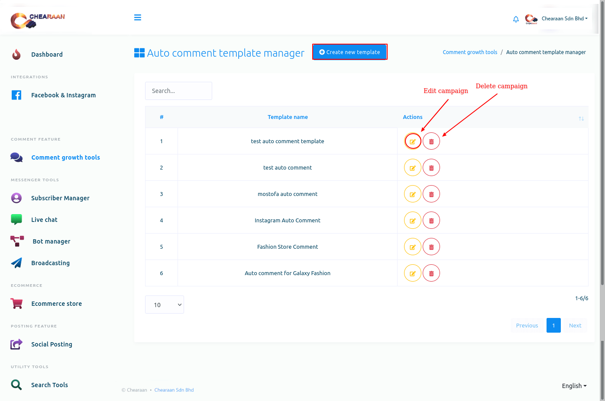The width and height of the screenshot is (605, 401).
Task: Go to Subscriber Manager in sidebar
Action: pyautogui.click(x=60, y=198)
